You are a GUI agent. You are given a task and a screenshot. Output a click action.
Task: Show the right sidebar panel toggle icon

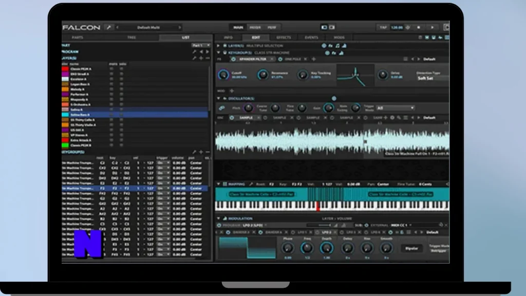coord(332,28)
